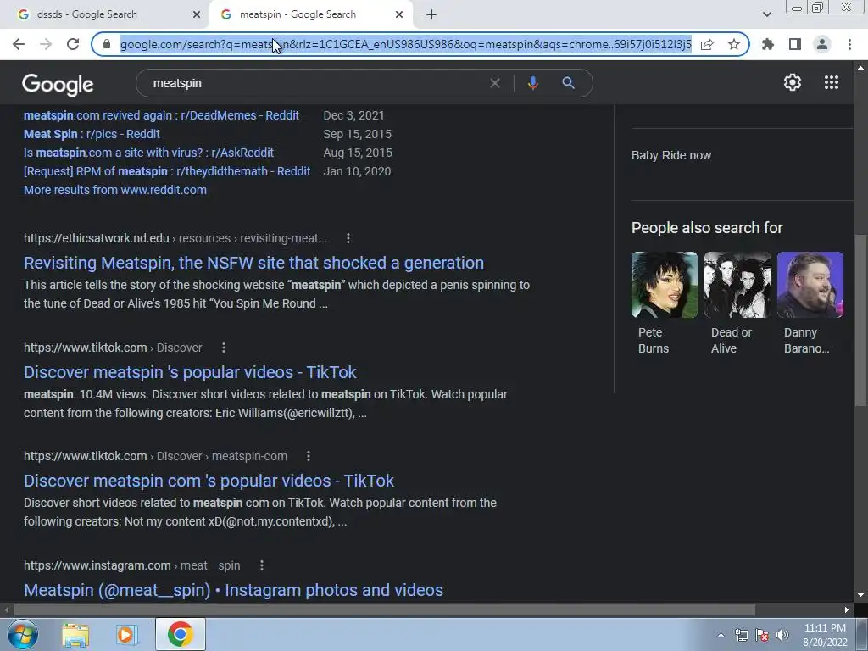
Task: Open the Extensions puzzle icon
Action: click(x=768, y=44)
